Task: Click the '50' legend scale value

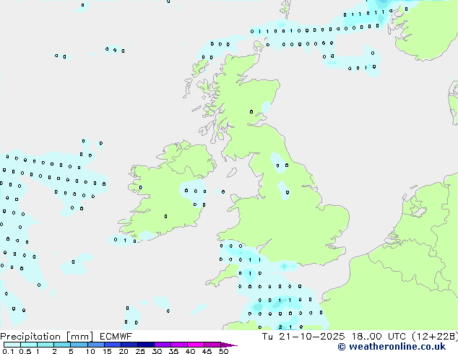Action: click(x=223, y=351)
